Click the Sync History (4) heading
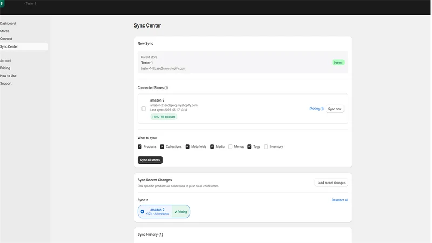 150,234
